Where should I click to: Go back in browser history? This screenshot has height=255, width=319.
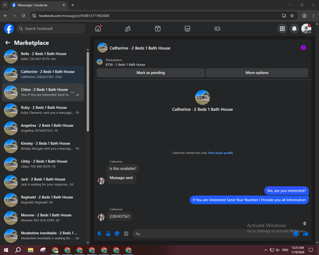6,16
